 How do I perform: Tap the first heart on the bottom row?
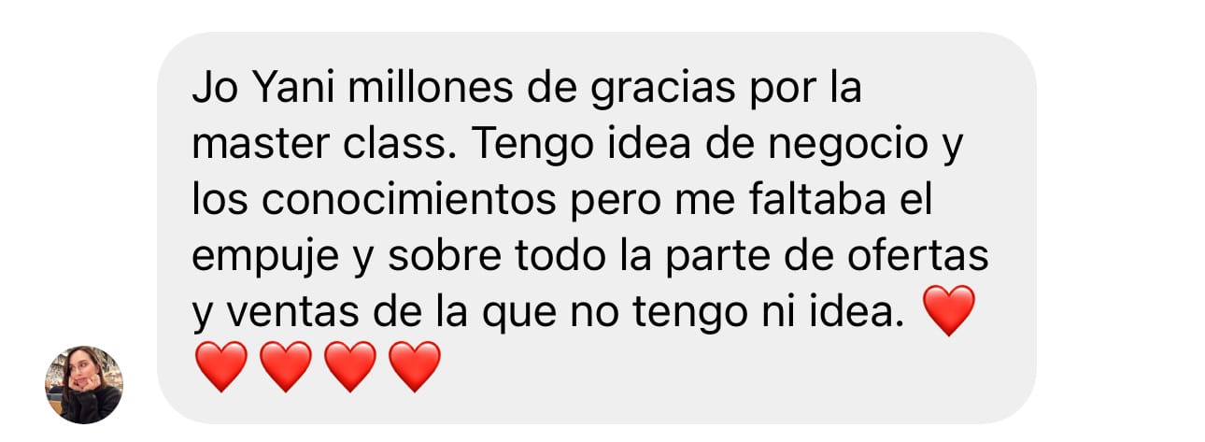click(x=221, y=366)
